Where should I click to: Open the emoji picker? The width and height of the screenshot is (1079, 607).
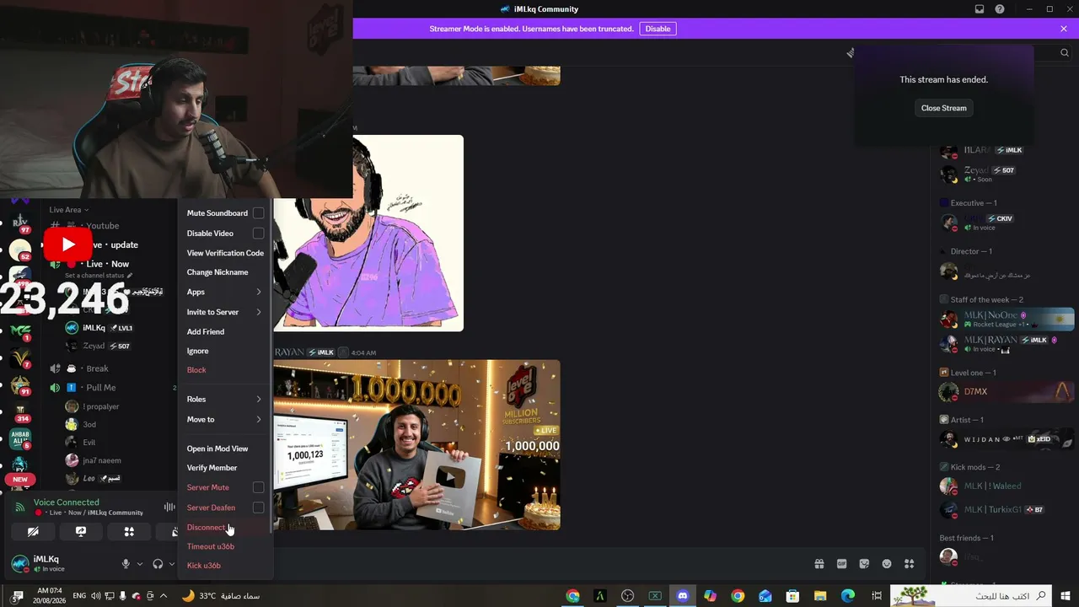(x=886, y=564)
